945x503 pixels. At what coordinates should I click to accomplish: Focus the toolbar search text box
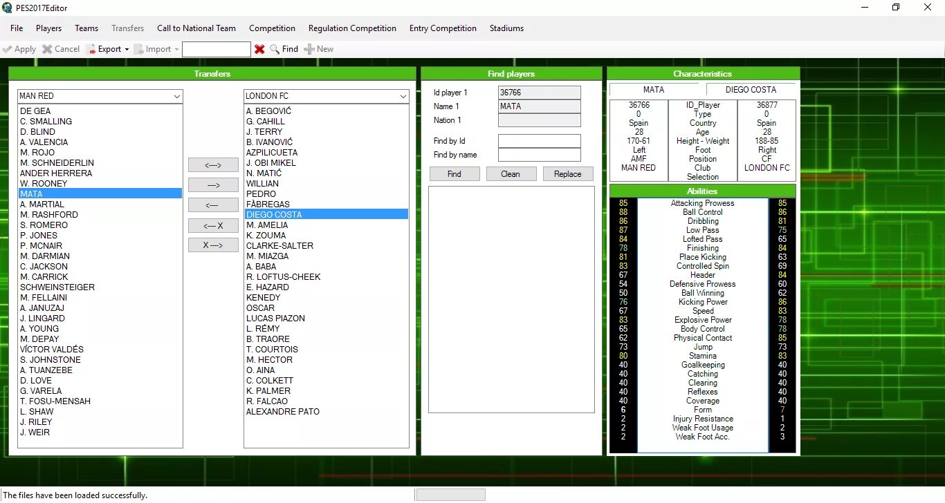[x=217, y=49]
